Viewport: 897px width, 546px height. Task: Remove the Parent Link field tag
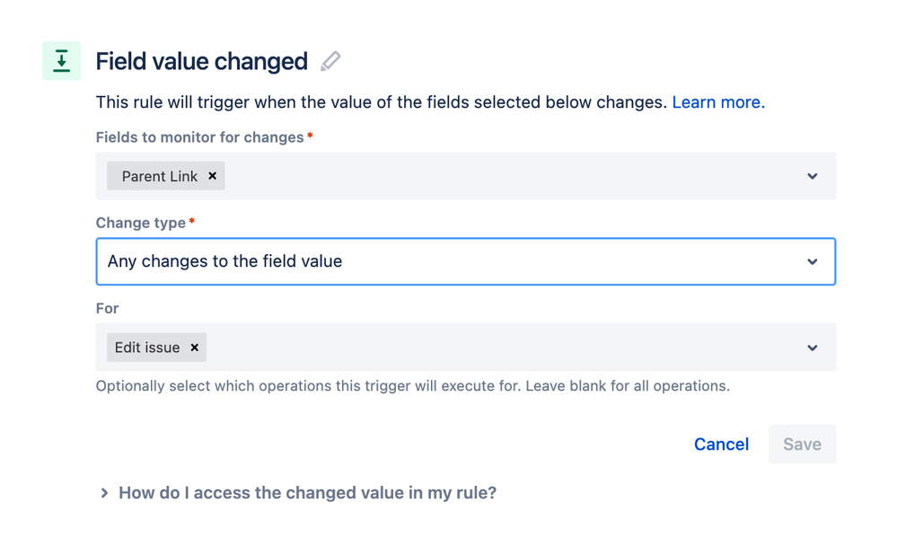click(x=212, y=176)
